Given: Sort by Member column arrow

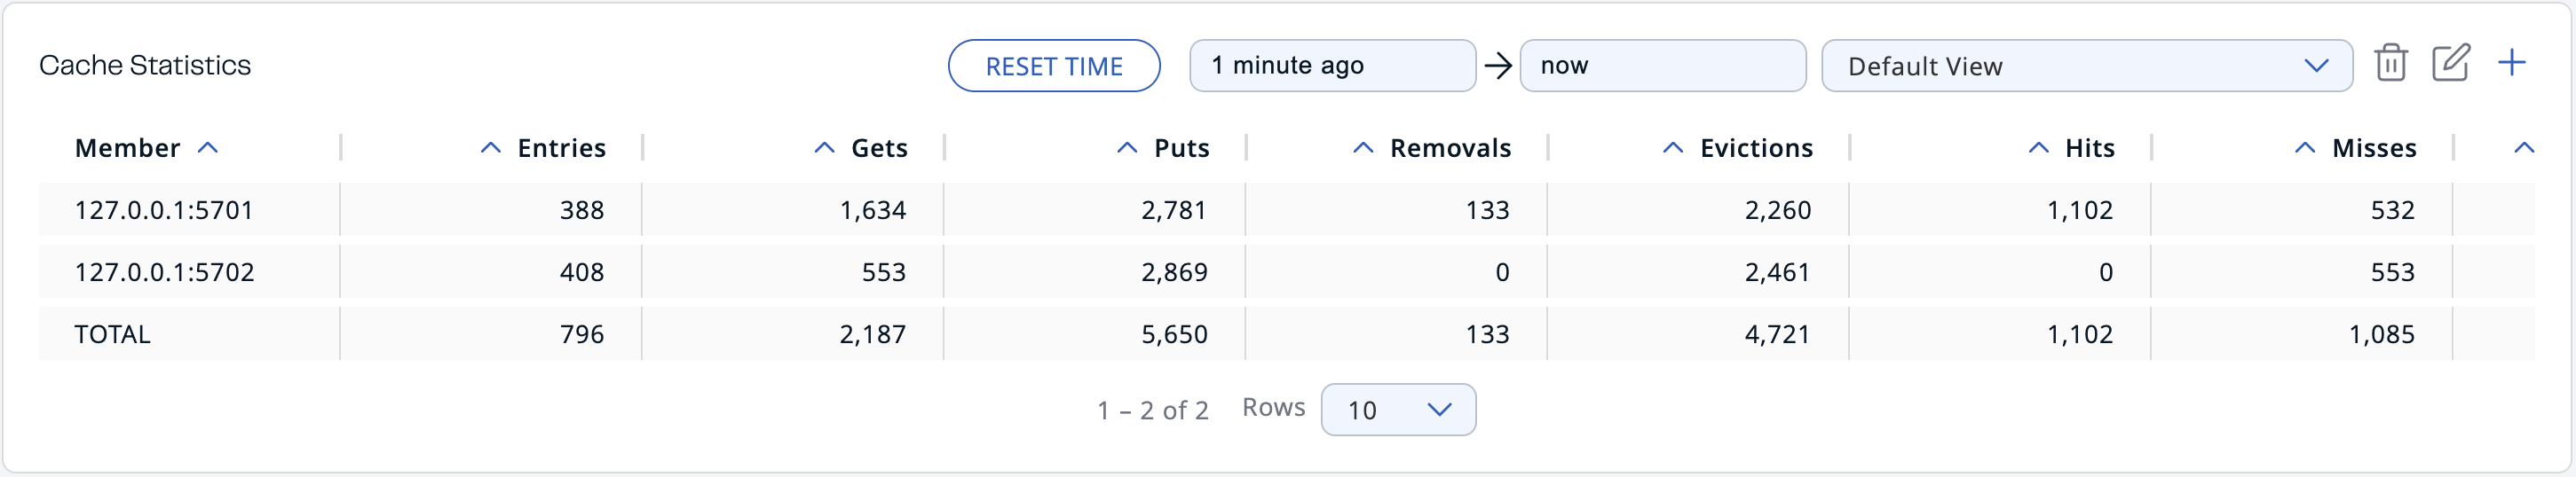Looking at the screenshot, I should (208, 149).
